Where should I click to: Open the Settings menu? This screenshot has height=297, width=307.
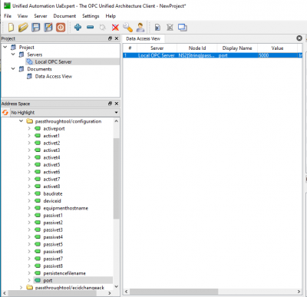point(91,16)
